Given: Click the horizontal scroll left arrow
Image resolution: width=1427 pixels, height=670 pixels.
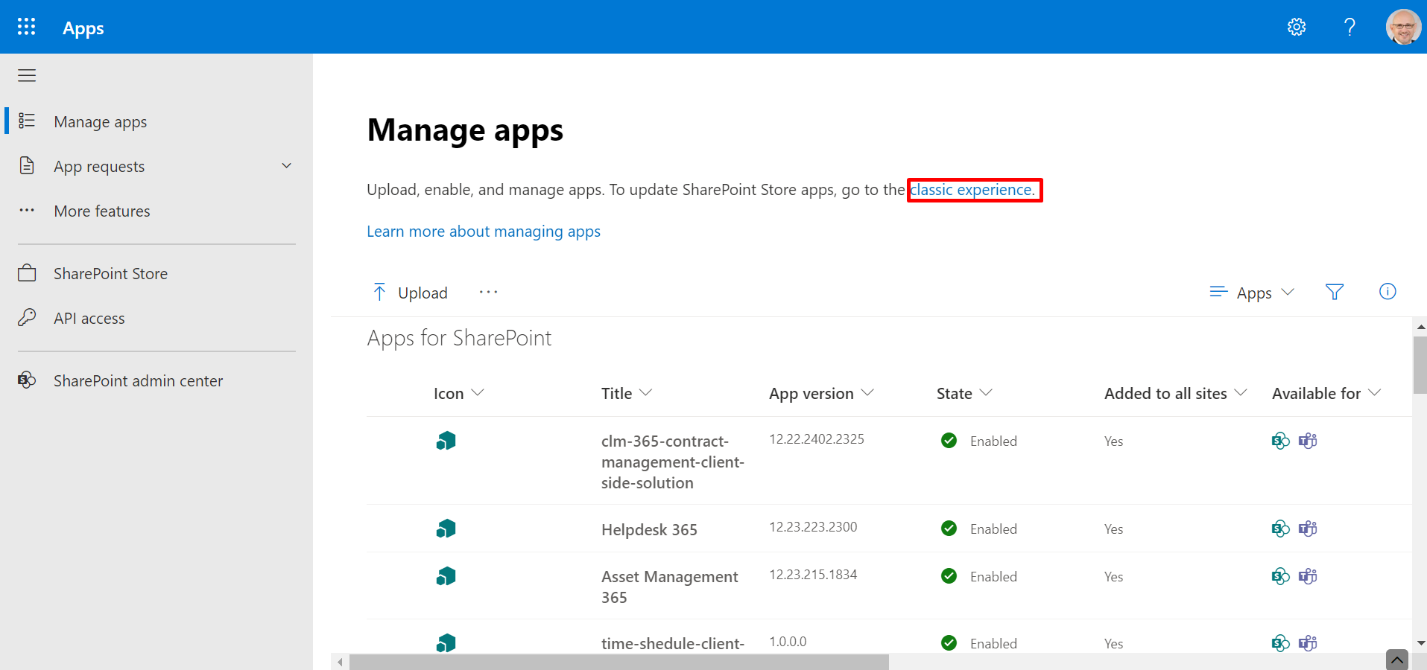Looking at the screenshot, I should coord(340,662).
